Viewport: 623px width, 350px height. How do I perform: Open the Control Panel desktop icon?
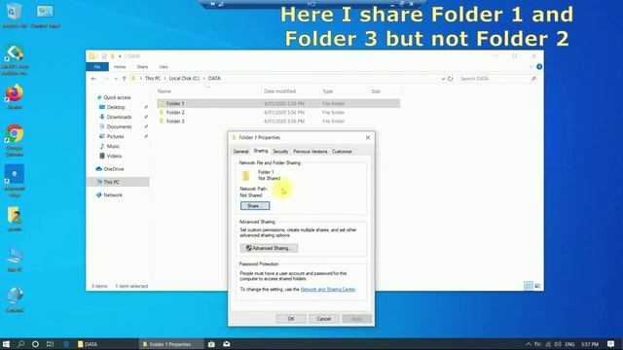(x=46, y=16)
